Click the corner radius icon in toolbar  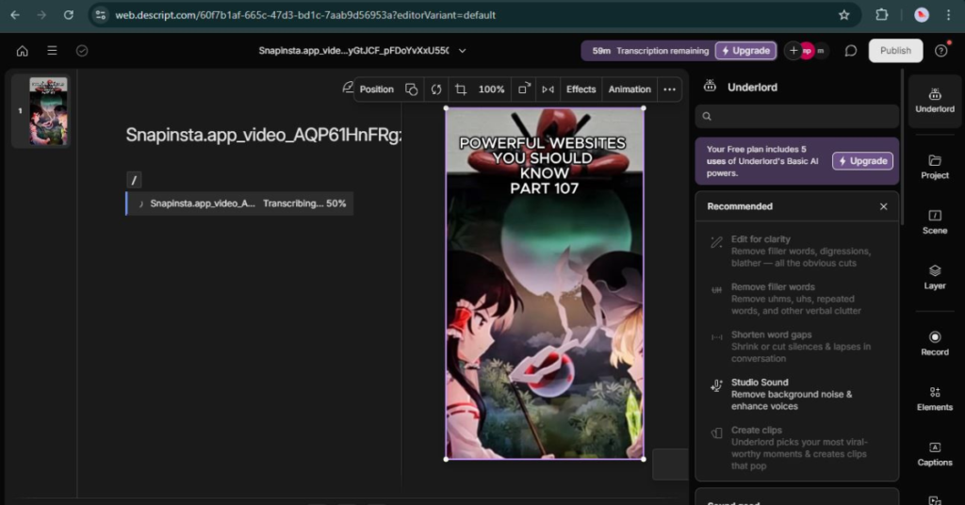click(x=523, y=89)
